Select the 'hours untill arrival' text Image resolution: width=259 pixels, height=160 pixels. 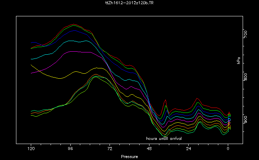coord(164,138)
